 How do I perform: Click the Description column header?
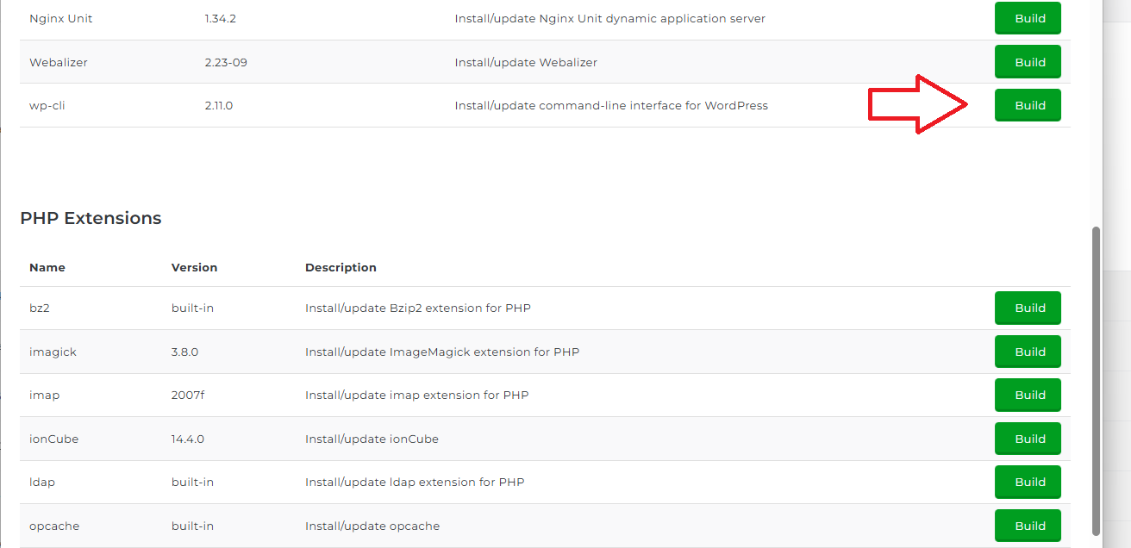point(341,267)
